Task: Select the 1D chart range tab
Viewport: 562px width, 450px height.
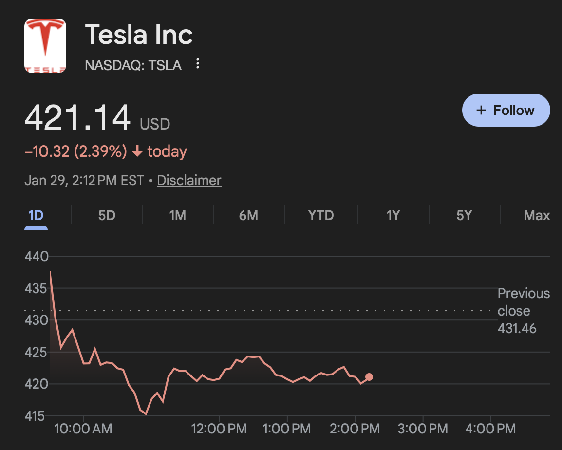Action: point(36,215)
